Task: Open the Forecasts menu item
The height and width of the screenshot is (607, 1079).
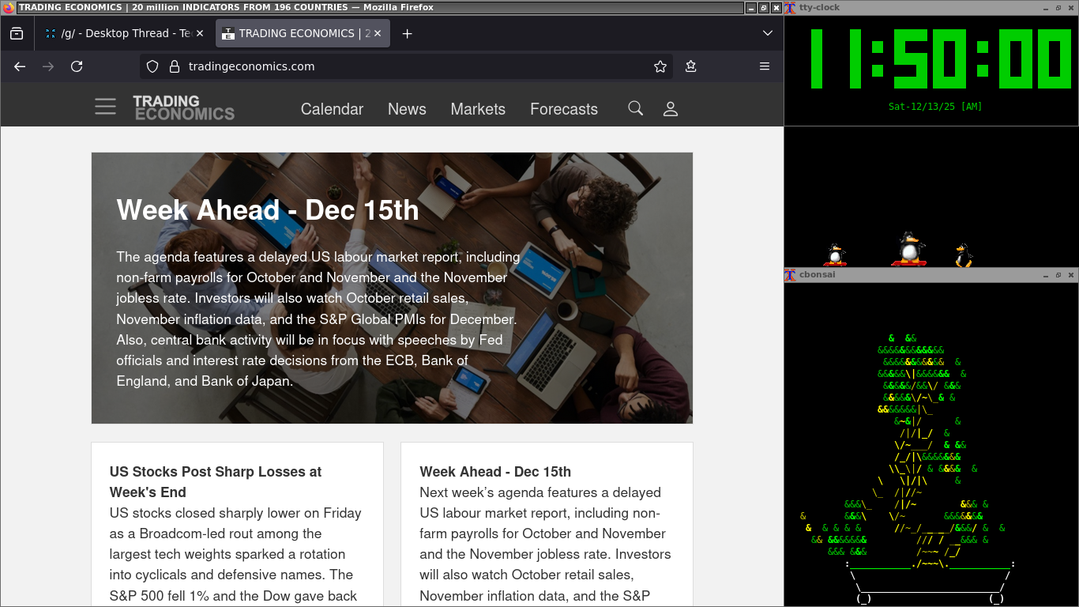Action: point(564,109)
